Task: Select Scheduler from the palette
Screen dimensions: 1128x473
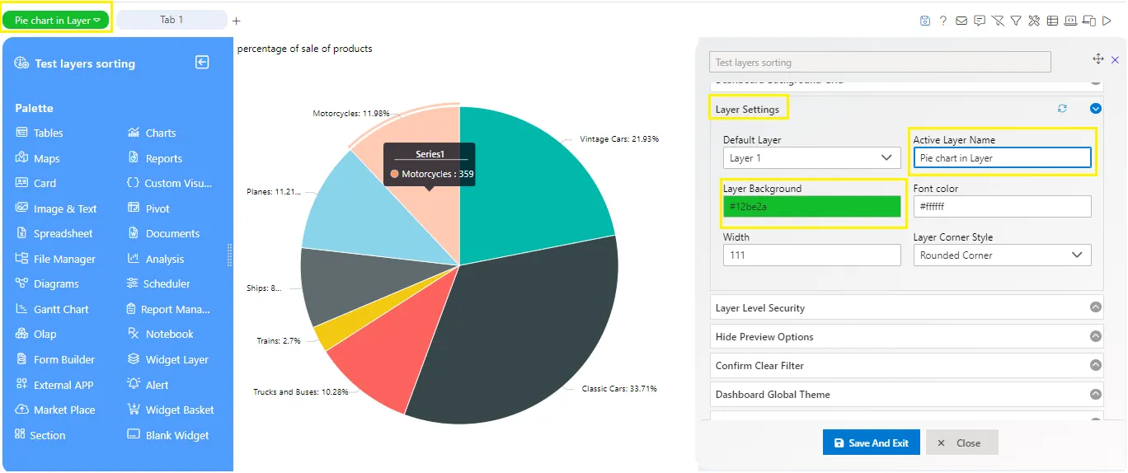Action: point(158,283)
